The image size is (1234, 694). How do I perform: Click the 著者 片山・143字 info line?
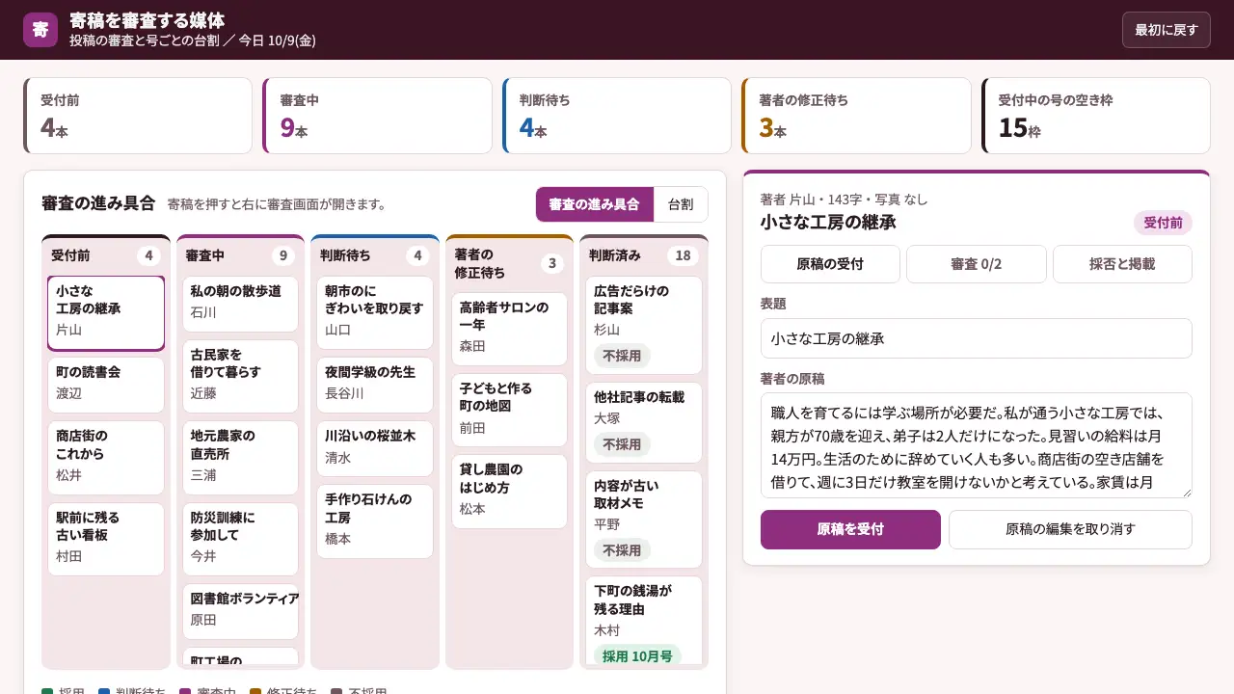pos(845,200)
